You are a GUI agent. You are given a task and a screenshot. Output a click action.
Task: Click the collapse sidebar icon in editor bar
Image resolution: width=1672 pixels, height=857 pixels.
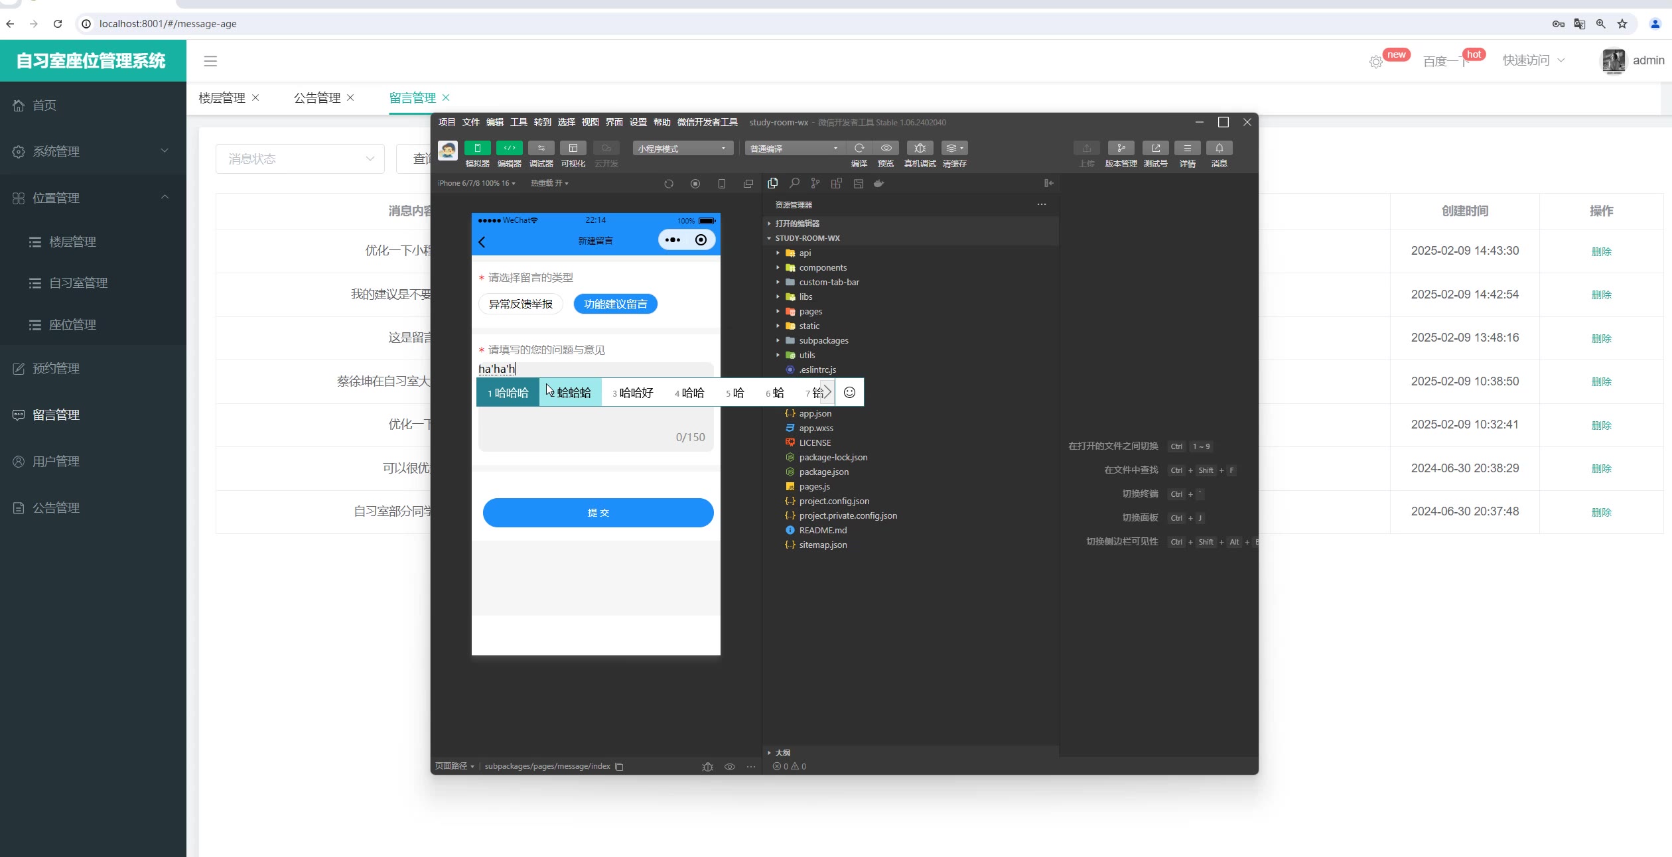(1048, 183)
